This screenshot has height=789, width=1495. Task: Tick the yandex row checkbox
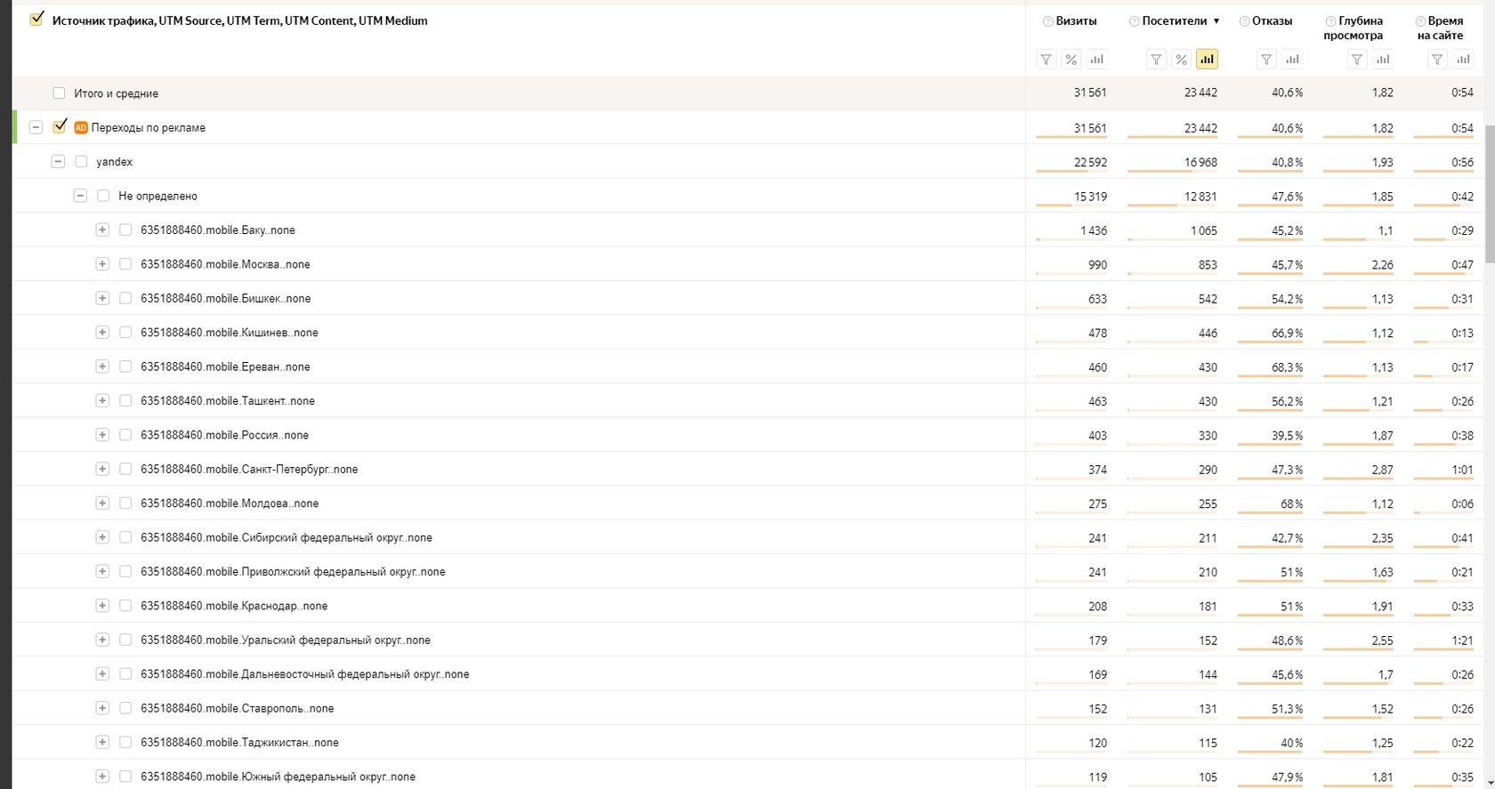coord(81,162)
